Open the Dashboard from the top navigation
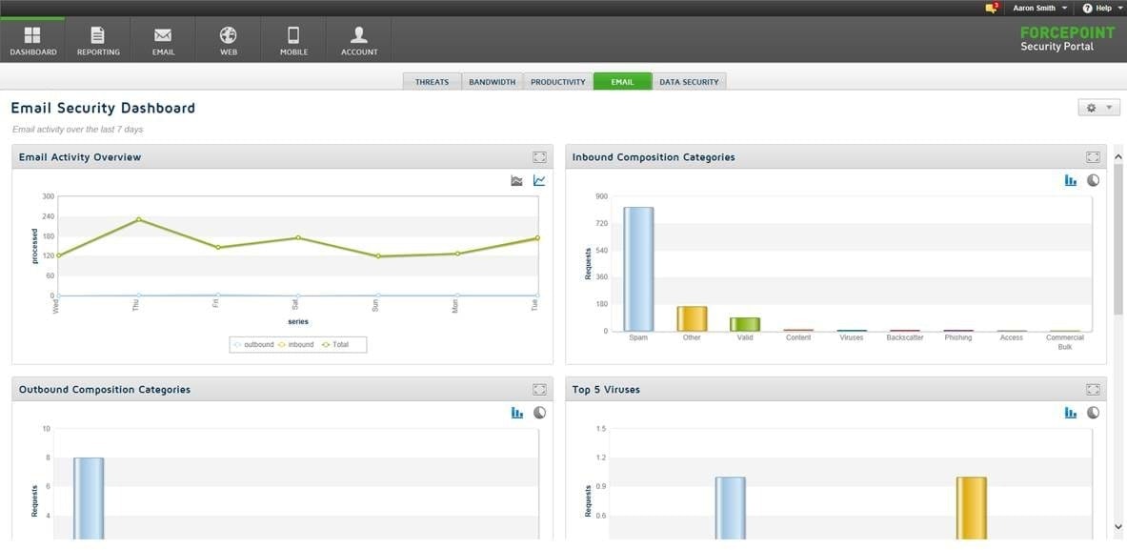This screenshot has width=1127, height=550. [x=32, y=38]
